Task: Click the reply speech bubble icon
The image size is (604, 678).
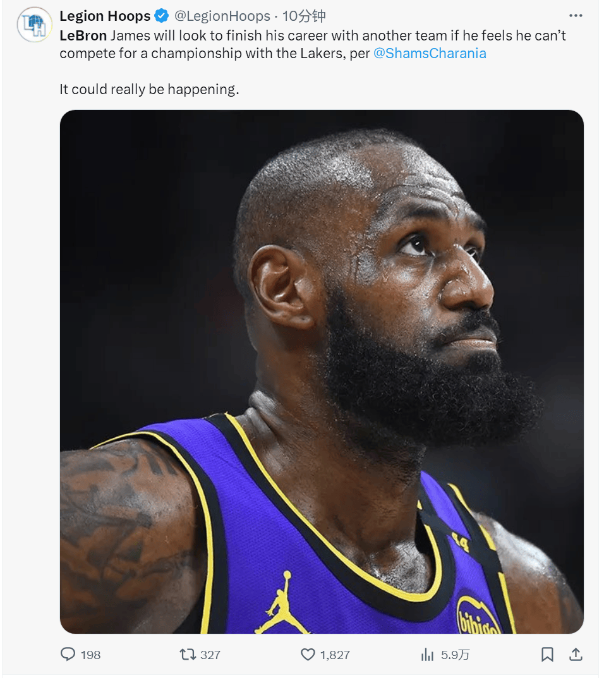Action: click(x=68, y=654)
